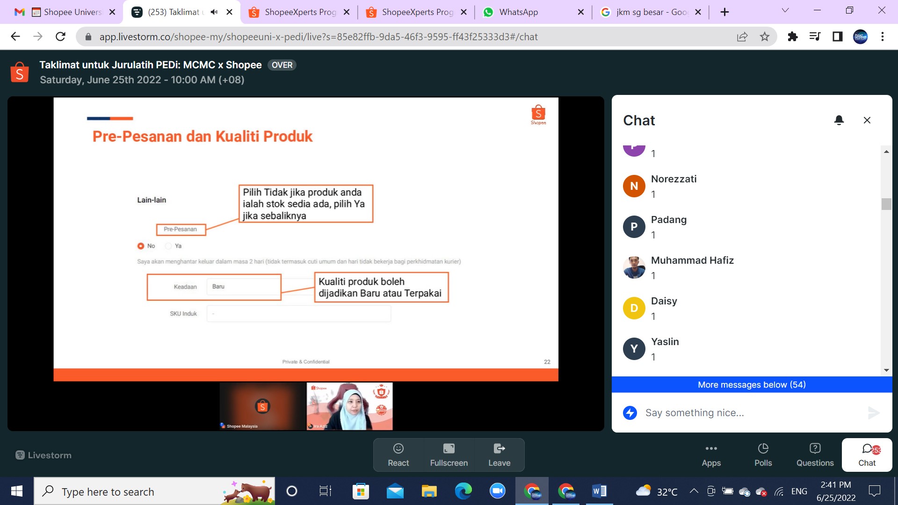Leave the live event
898x505 pixels.
point(500,455)
